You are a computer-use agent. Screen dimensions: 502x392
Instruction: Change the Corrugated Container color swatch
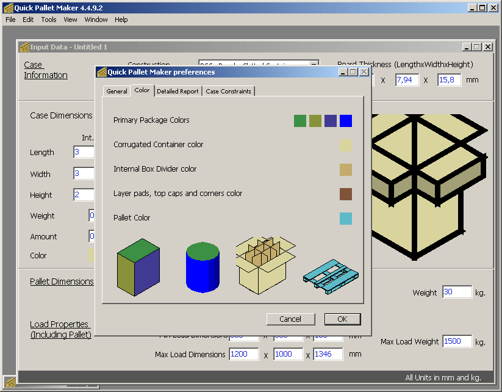click(x=346, y=145)
